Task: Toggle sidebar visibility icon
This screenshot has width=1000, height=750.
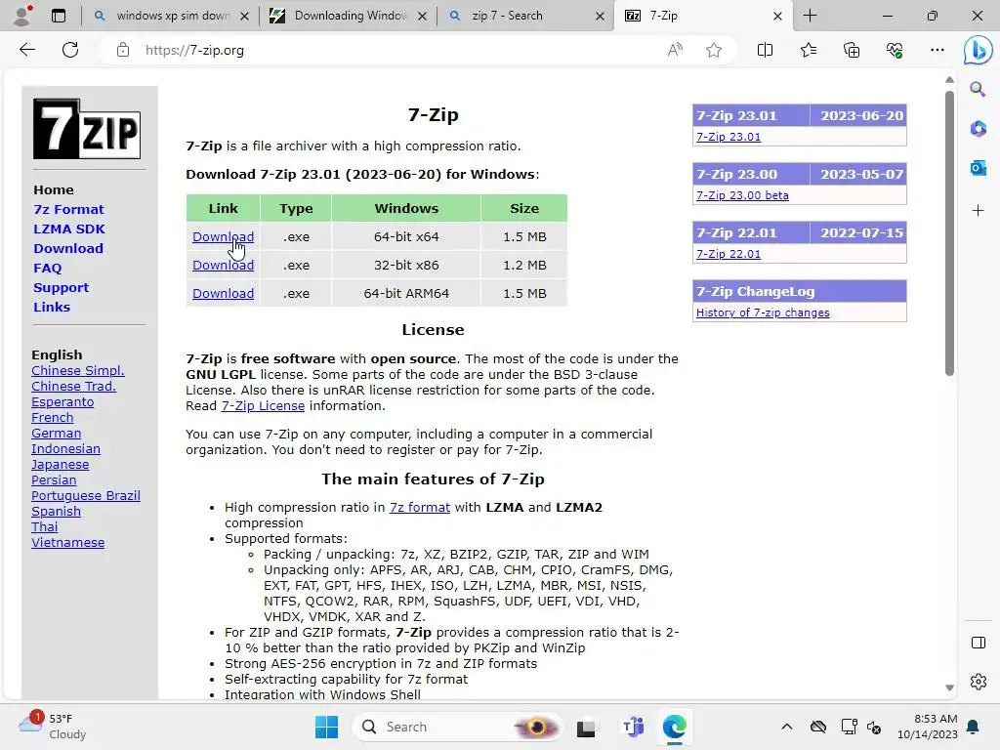Action: [x=978, y=643]
